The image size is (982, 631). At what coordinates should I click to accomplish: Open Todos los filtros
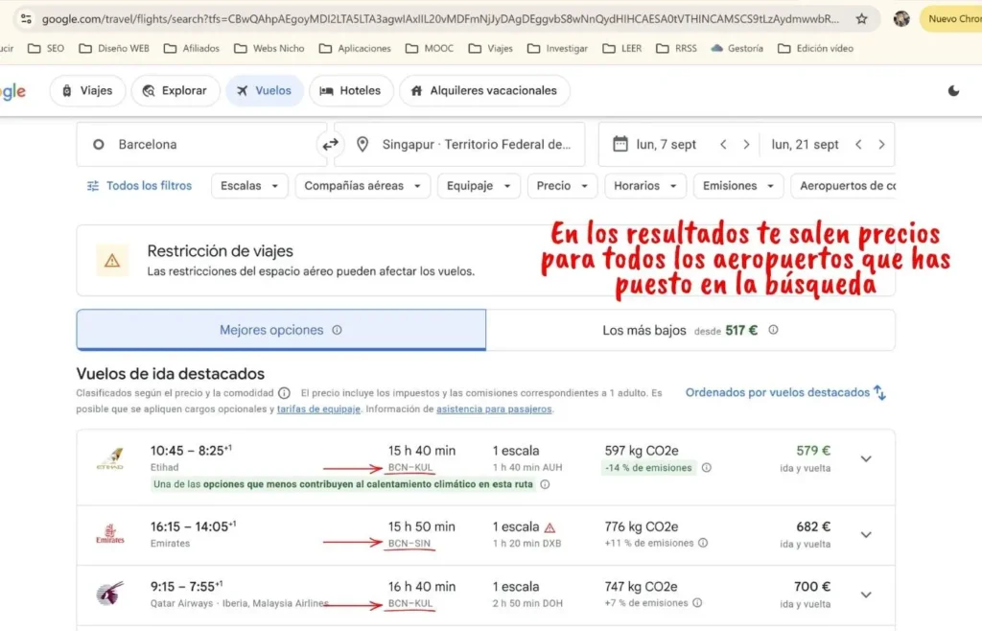(x=139, y=186)
